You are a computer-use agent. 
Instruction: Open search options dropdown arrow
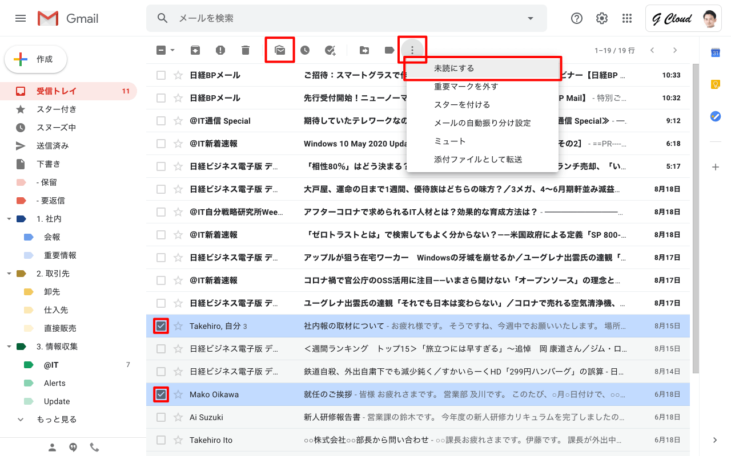tap(531, 18)
